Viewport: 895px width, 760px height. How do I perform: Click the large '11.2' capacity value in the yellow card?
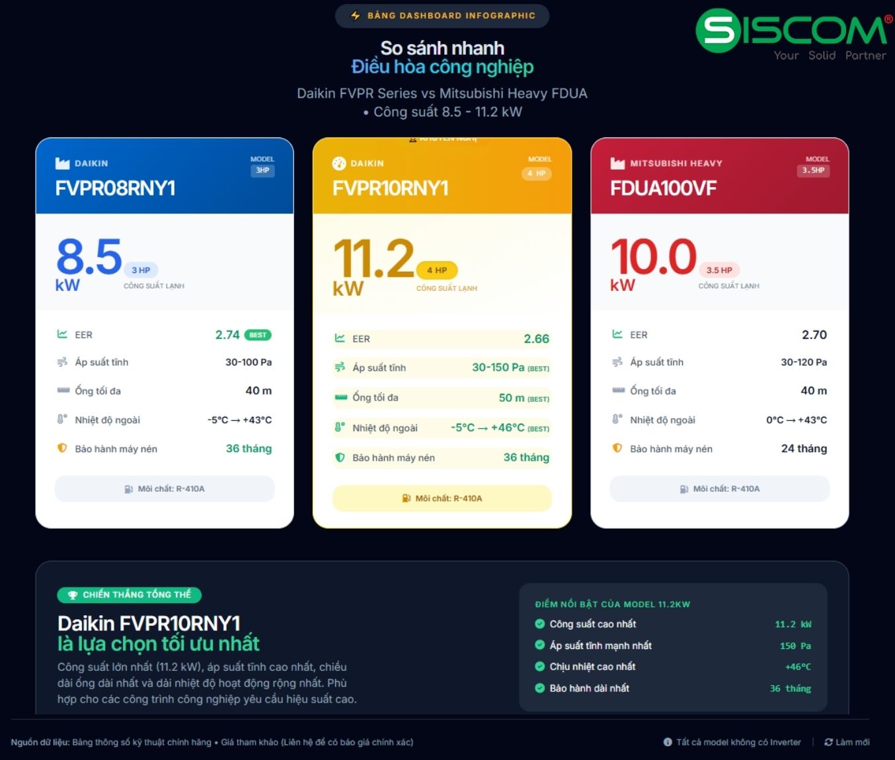pyautogui.click(x=373, y=258)
